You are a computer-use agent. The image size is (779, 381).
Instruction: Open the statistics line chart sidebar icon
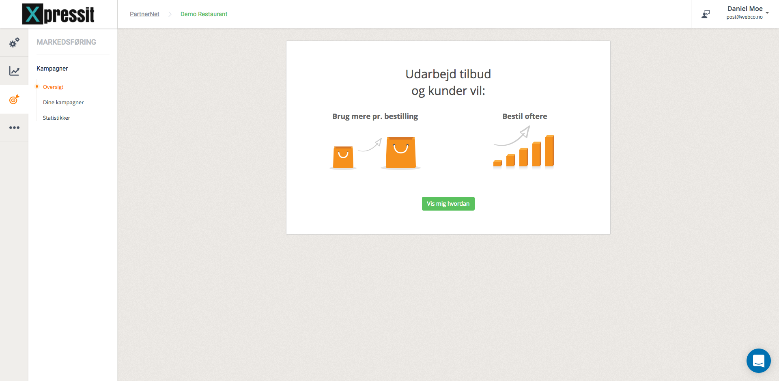click(14, 71)
